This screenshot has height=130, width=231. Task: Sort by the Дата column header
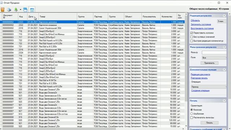click(33, 17)
